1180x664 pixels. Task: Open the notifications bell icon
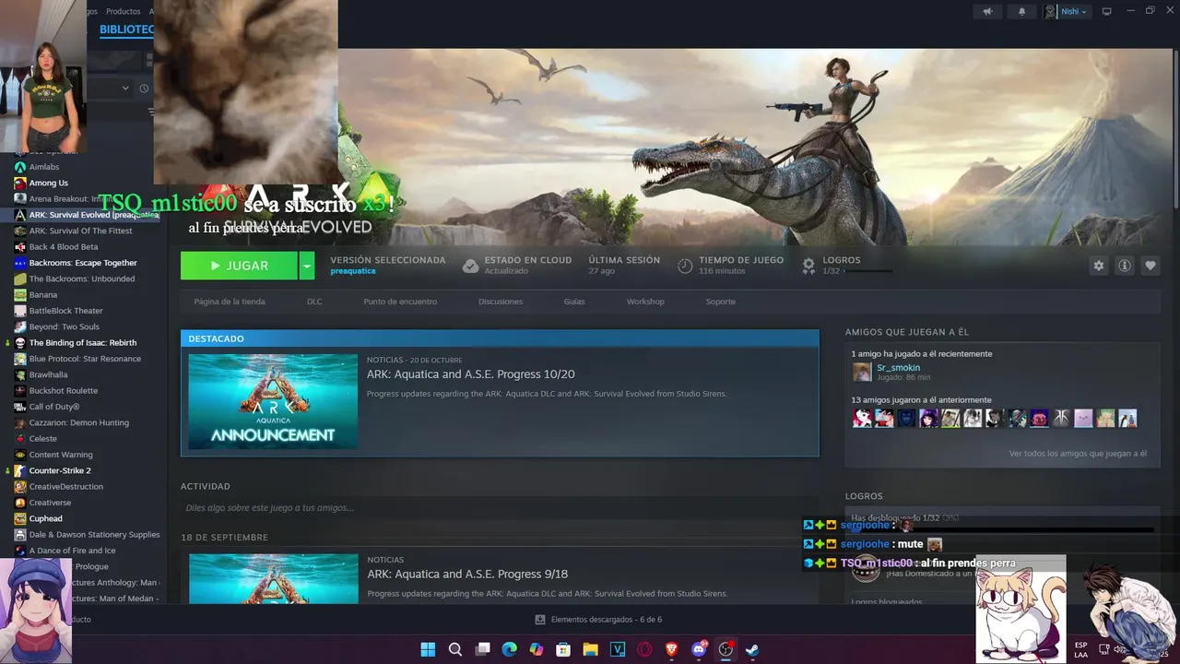coord(1021,11)
